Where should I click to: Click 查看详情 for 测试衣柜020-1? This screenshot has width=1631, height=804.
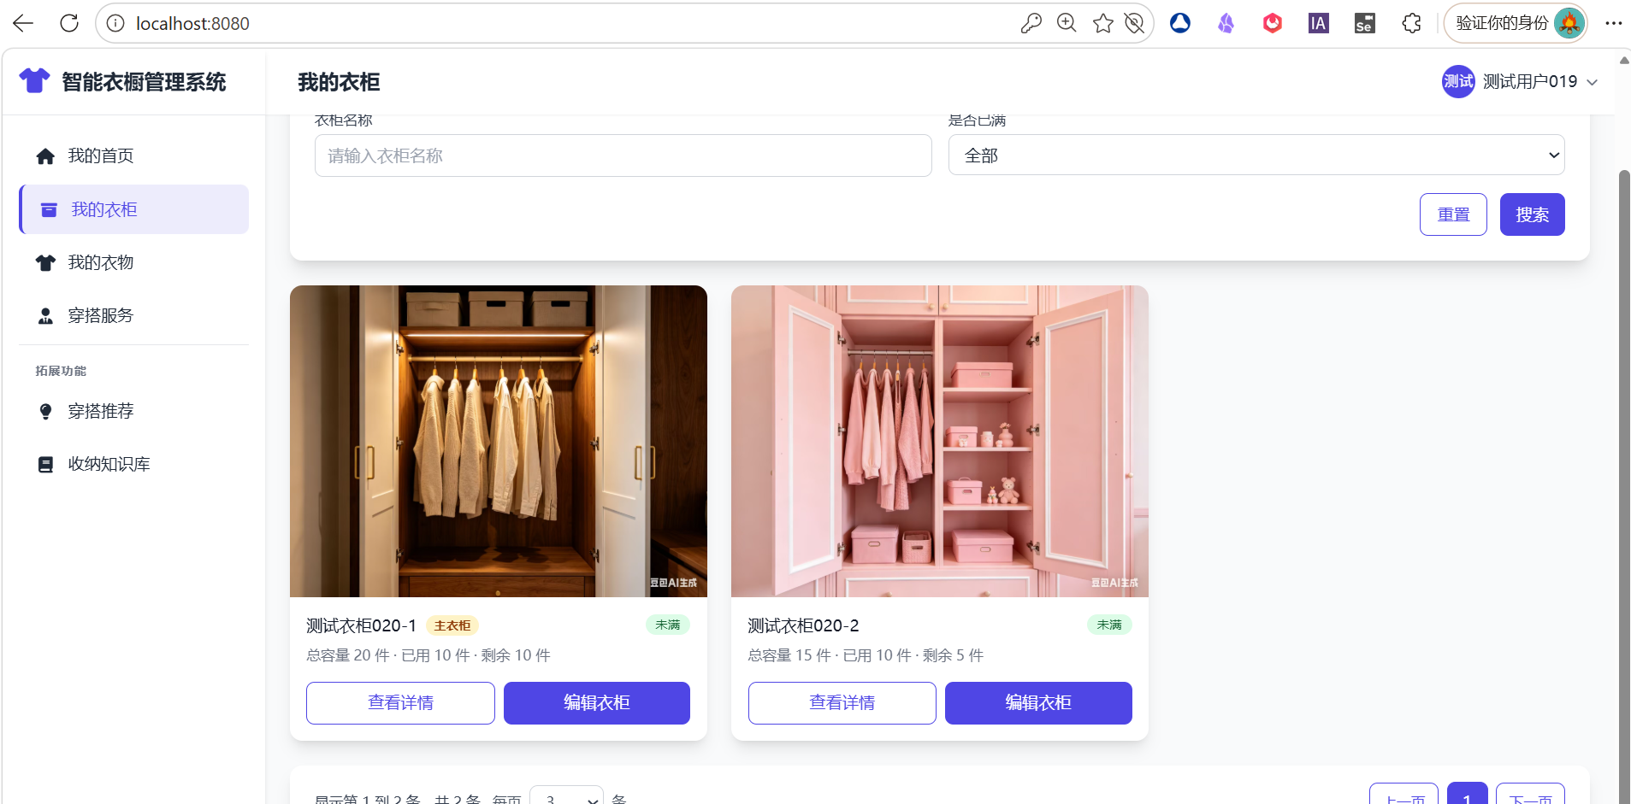(400, 703)
